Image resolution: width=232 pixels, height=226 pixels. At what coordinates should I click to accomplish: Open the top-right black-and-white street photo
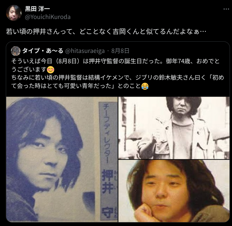click(174, 128)
